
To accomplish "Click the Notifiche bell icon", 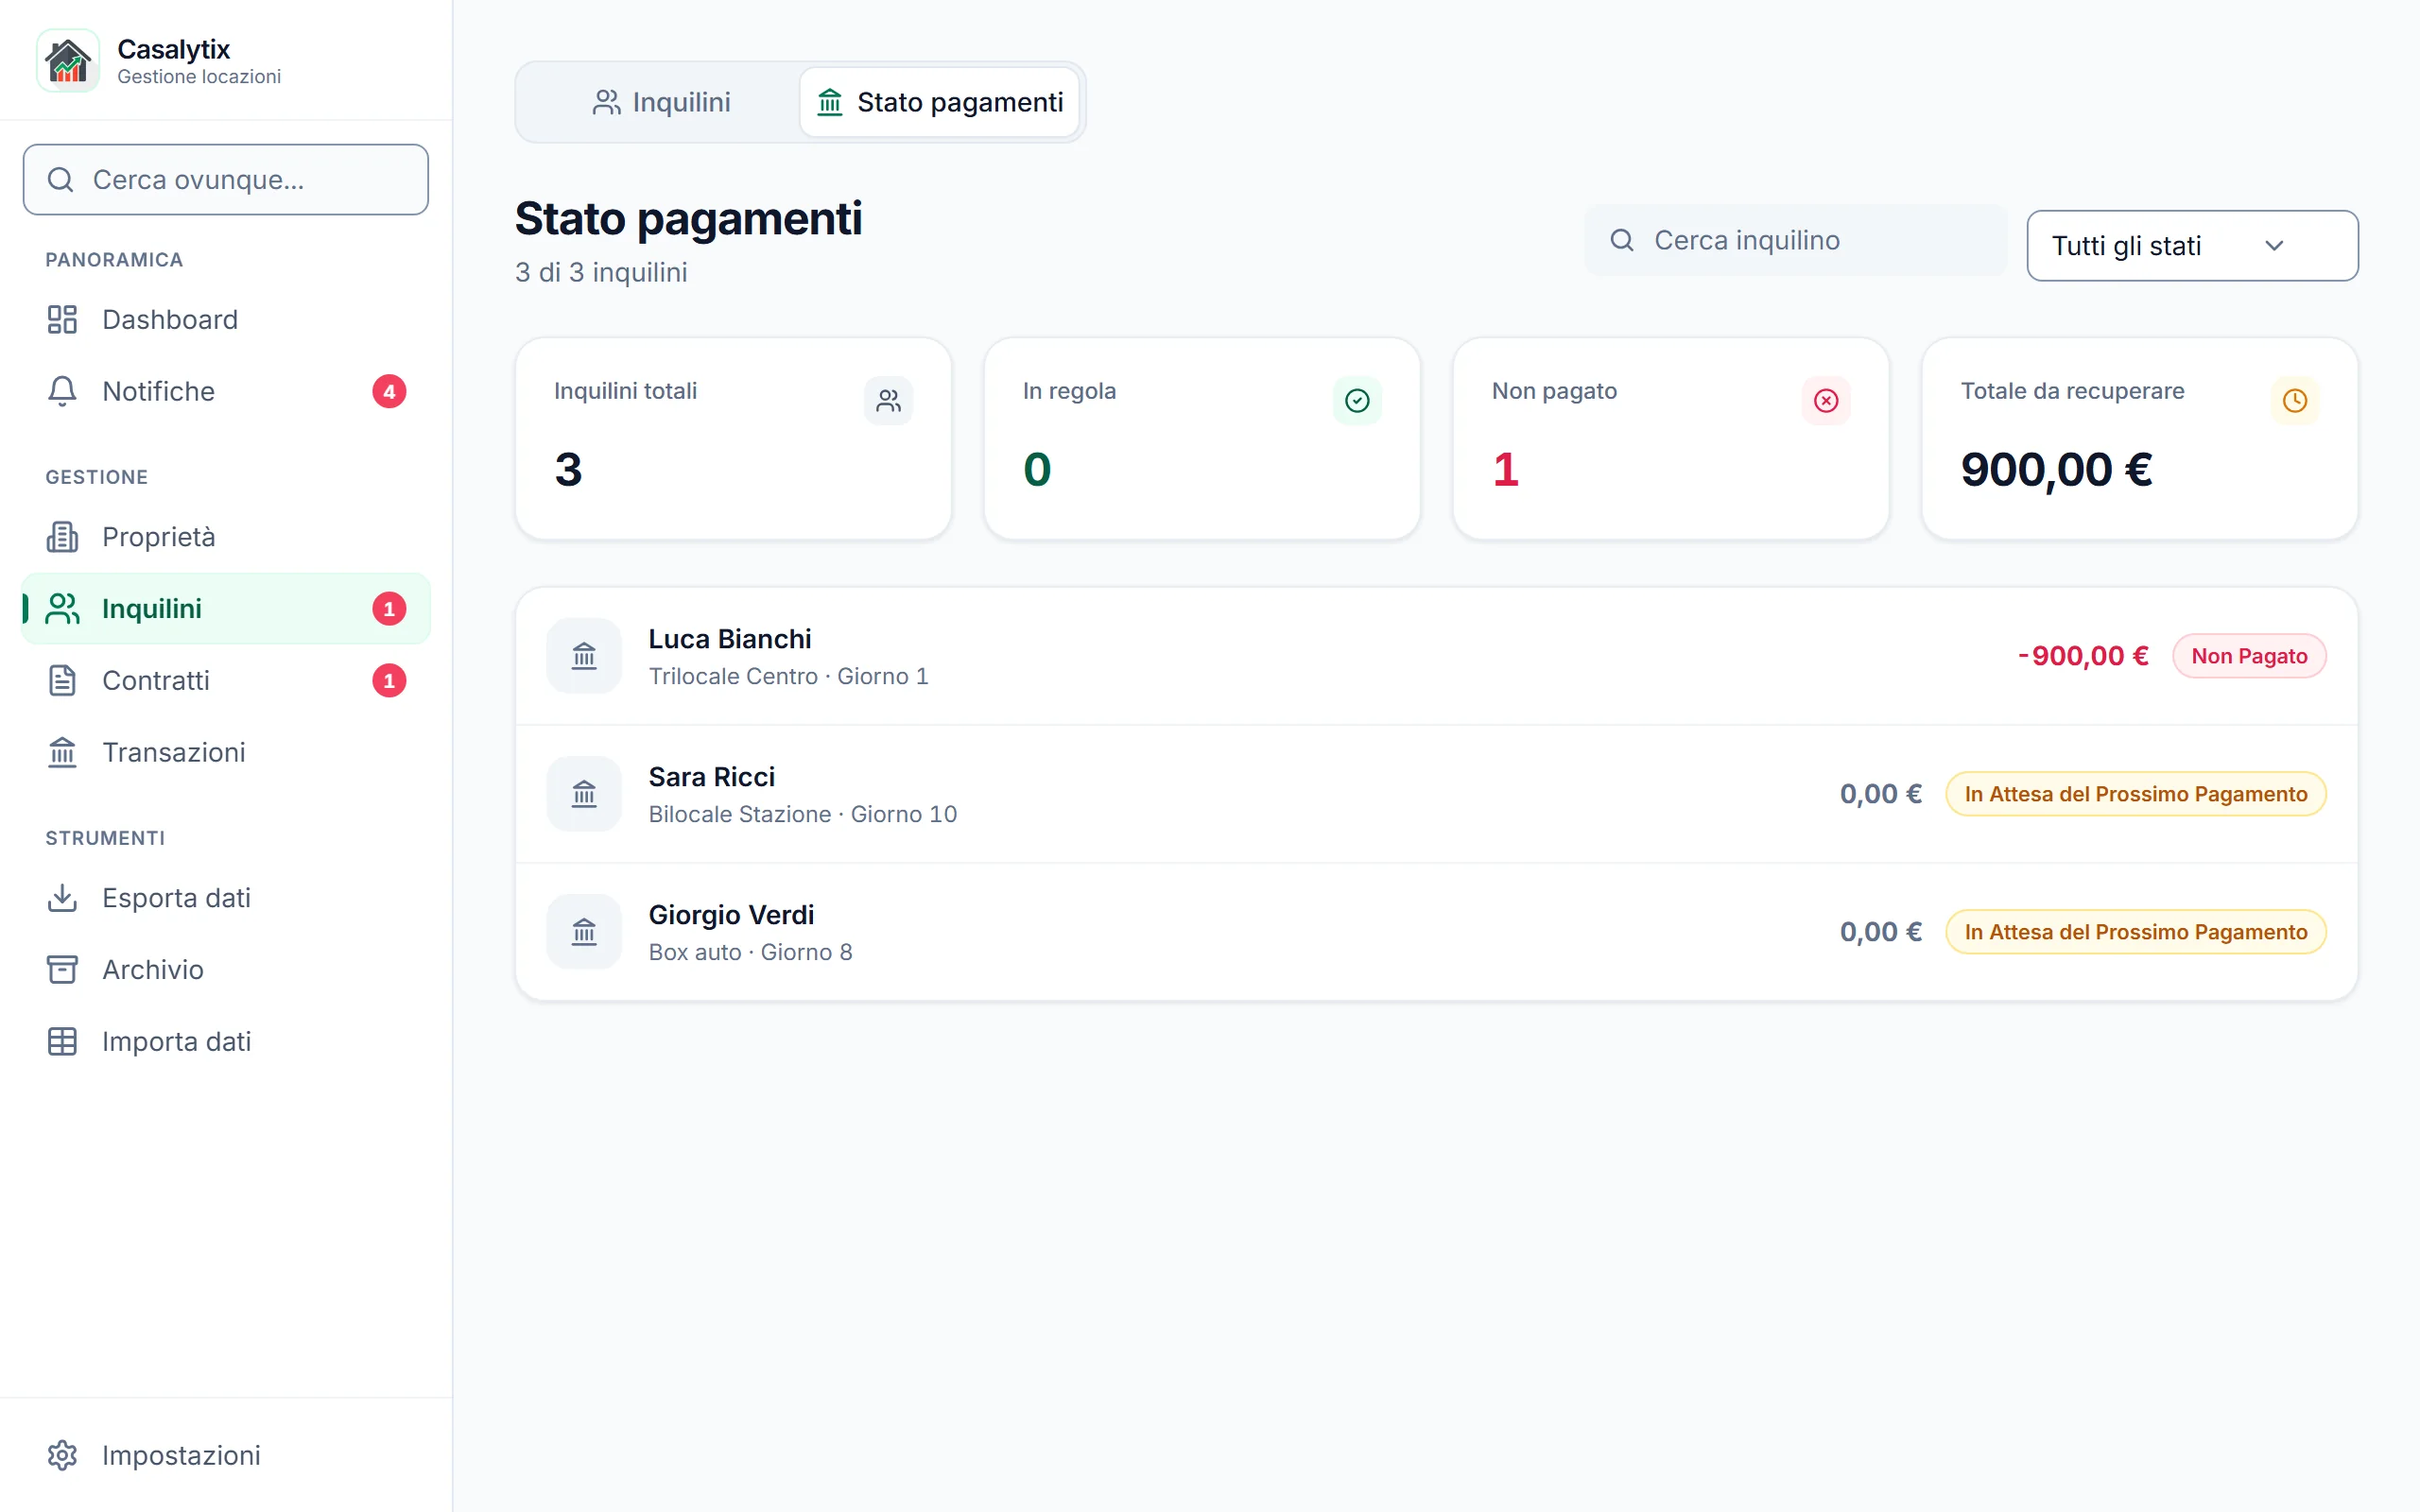I will [x=62, y=391].
